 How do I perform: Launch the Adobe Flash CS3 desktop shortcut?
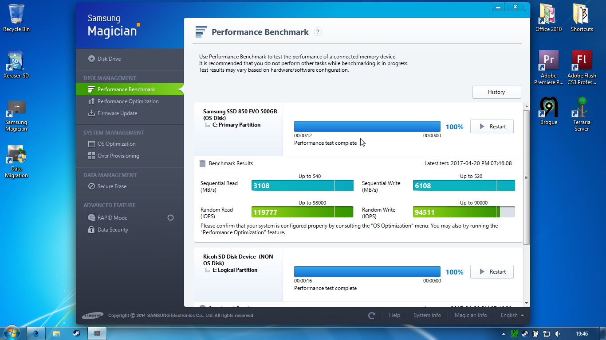pos(582,68)
